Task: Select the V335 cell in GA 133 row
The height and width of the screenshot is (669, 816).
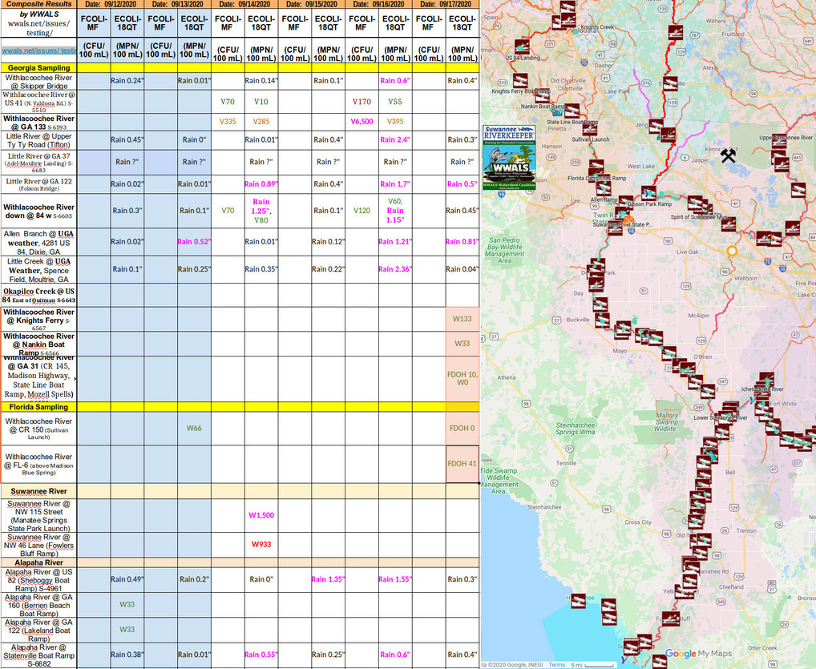Action: tap(228, 121)
